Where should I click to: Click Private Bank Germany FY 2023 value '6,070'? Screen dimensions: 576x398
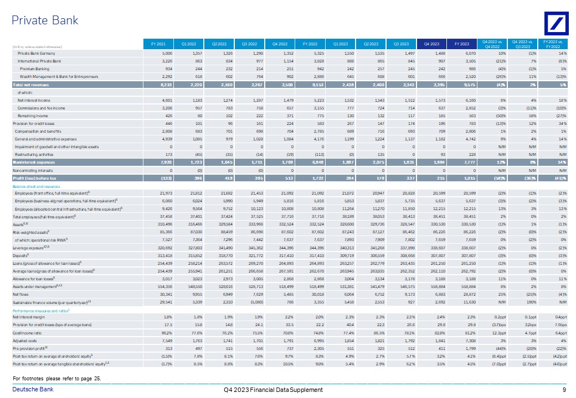point(471,54)
